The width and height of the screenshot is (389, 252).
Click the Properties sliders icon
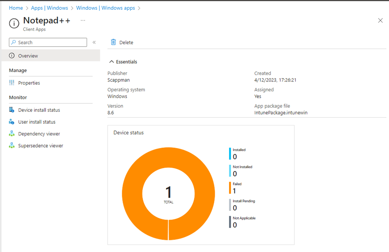pyautogui.click(x=12, y=83)
